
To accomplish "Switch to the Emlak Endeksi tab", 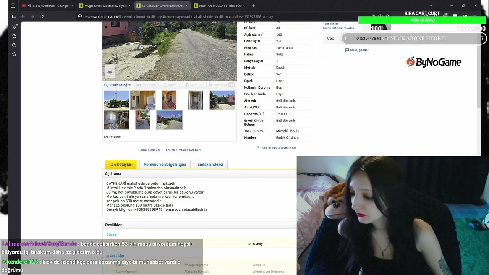I will coord(210,164).
